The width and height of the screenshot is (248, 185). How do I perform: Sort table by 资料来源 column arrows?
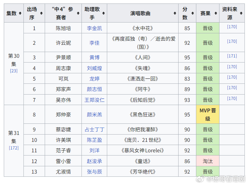tap(241, 13)
